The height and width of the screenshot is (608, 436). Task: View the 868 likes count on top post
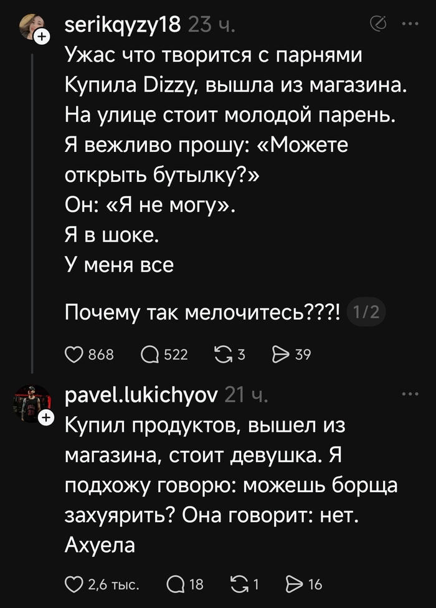100,354
